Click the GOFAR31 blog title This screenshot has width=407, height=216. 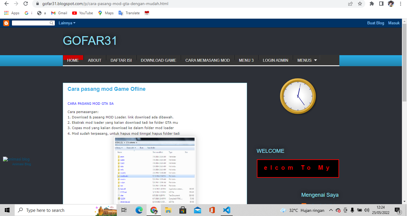90,41
